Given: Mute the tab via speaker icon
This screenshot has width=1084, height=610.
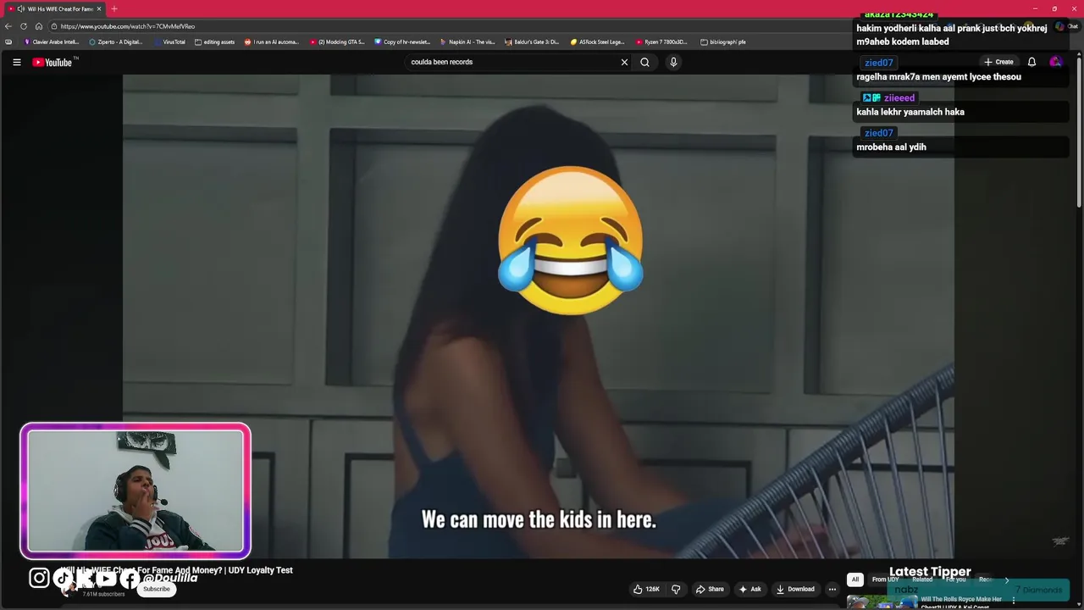Looking at the screenshot, I should click(x=20, y=8).
